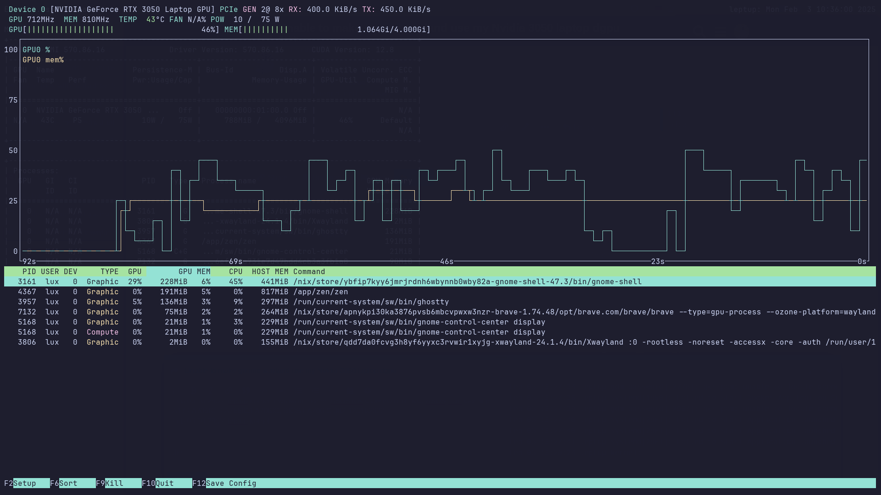This screenshot has width=881, height=495.
Task: Click the MEM usage bar showing 1.064Gi
Action: [321, 29]
